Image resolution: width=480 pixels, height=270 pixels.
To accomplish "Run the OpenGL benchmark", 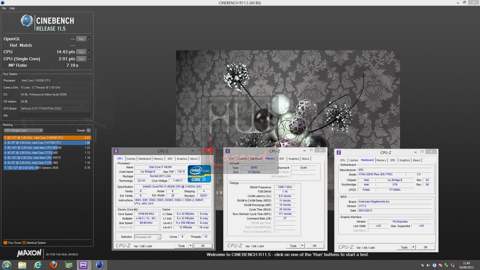I will (x=81, y=39).
